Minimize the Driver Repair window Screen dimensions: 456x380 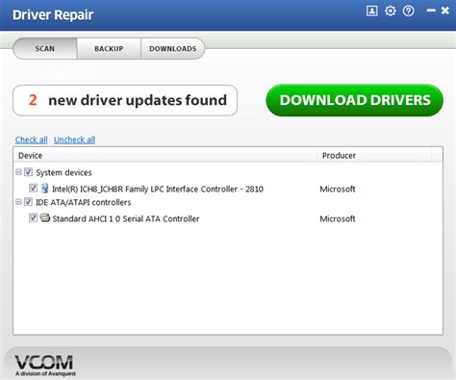click(431, 11)
